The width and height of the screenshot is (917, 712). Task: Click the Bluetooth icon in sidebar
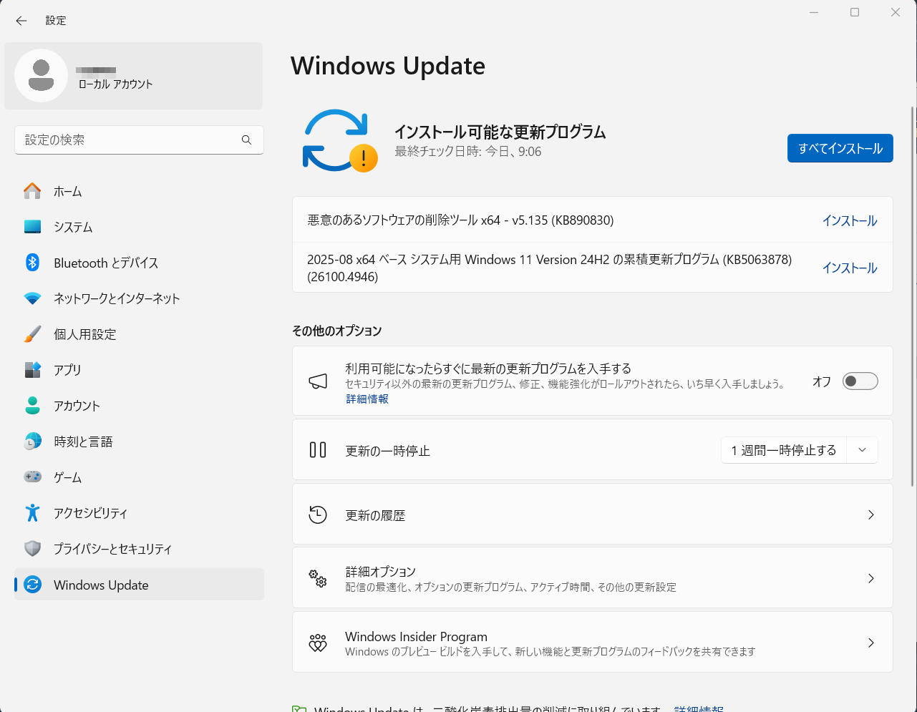[x=32, y=263]
